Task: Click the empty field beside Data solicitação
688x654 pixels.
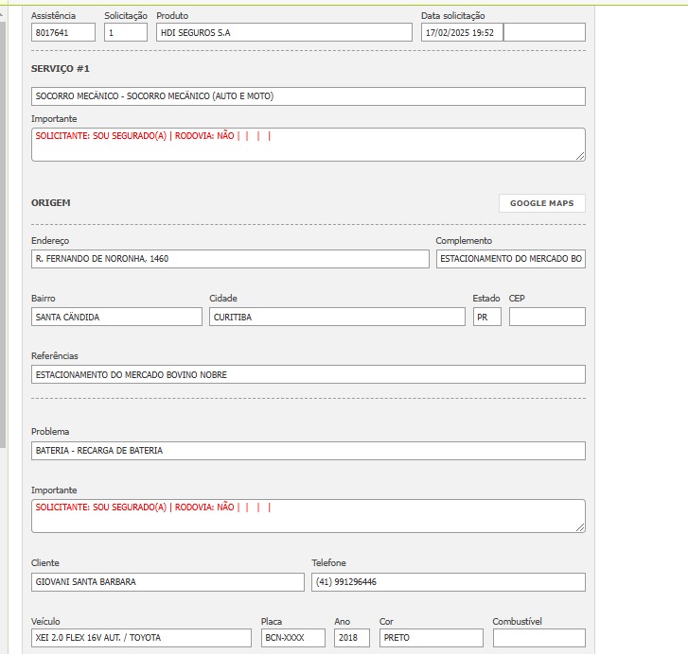Action: click(x=544, y=32)
